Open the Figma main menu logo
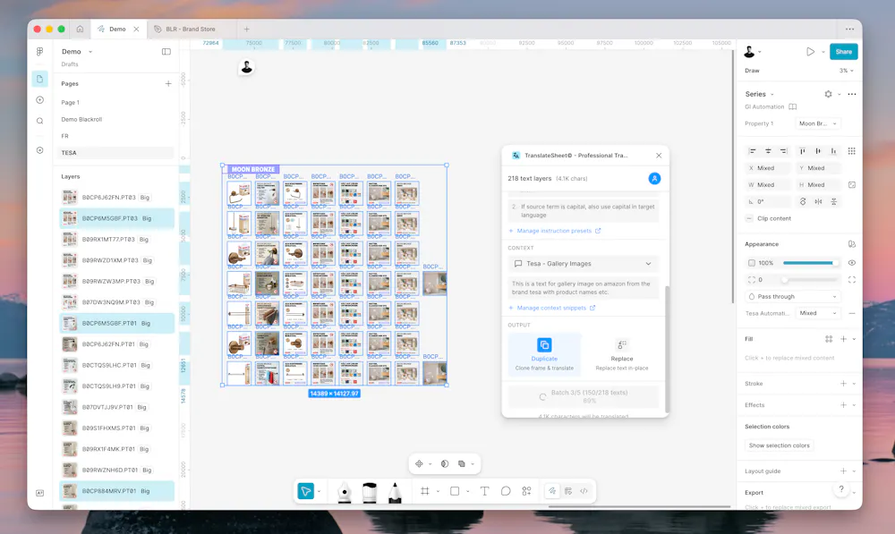 pyautogui.click(x=40, y=52)
